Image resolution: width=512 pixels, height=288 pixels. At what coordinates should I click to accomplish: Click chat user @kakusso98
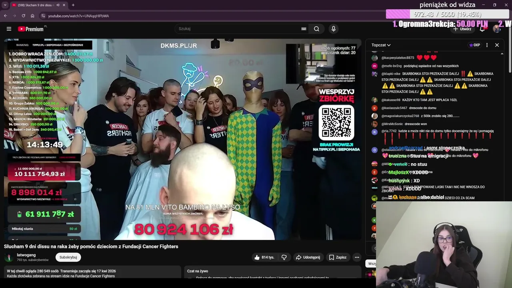click(x=391, y=100)
